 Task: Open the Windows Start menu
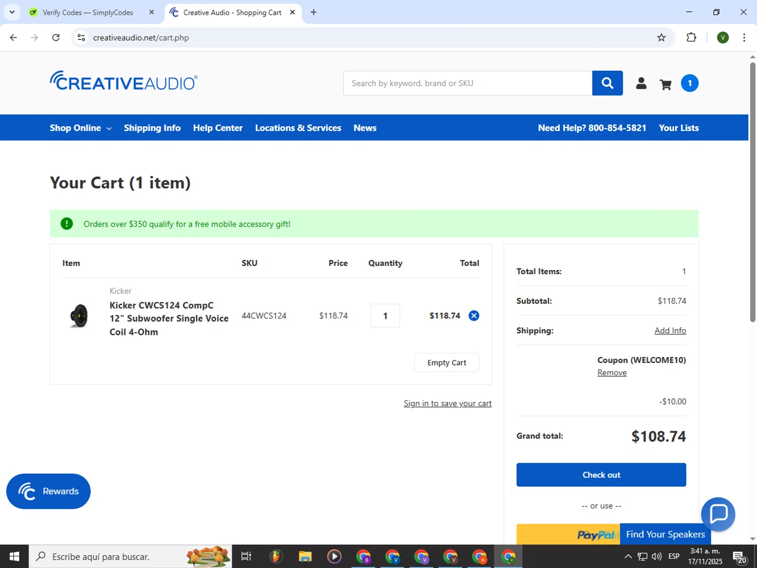coord(14,556)
